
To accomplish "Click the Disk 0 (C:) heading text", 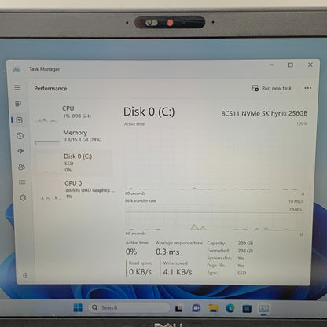I will (x=149, y=112).
